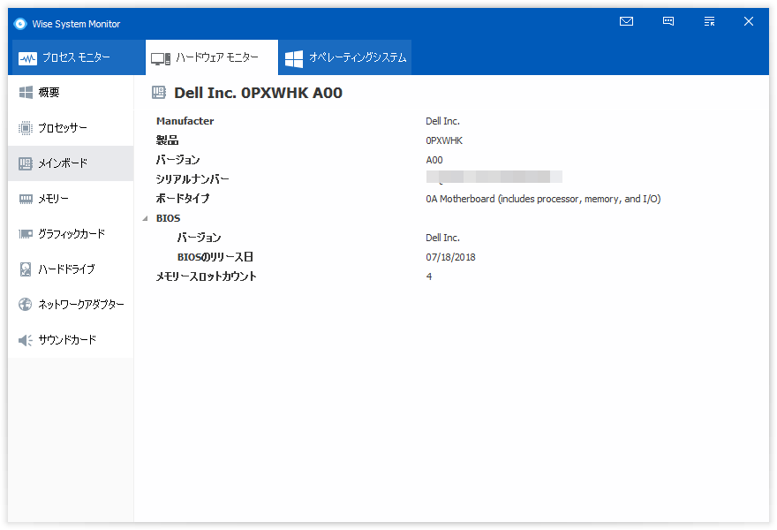Open 概要 in the sidebar
The height and width of the screenshot is (530, 777).
click(71, 92)
